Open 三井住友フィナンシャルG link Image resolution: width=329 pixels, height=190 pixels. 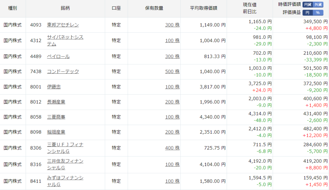65,164
